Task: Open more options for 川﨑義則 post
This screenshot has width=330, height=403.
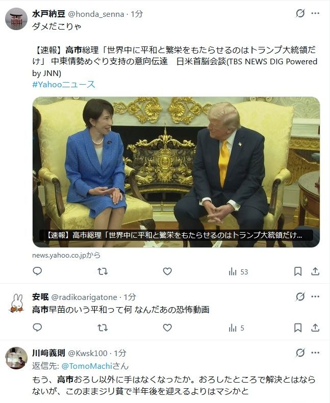Action: 315,353
